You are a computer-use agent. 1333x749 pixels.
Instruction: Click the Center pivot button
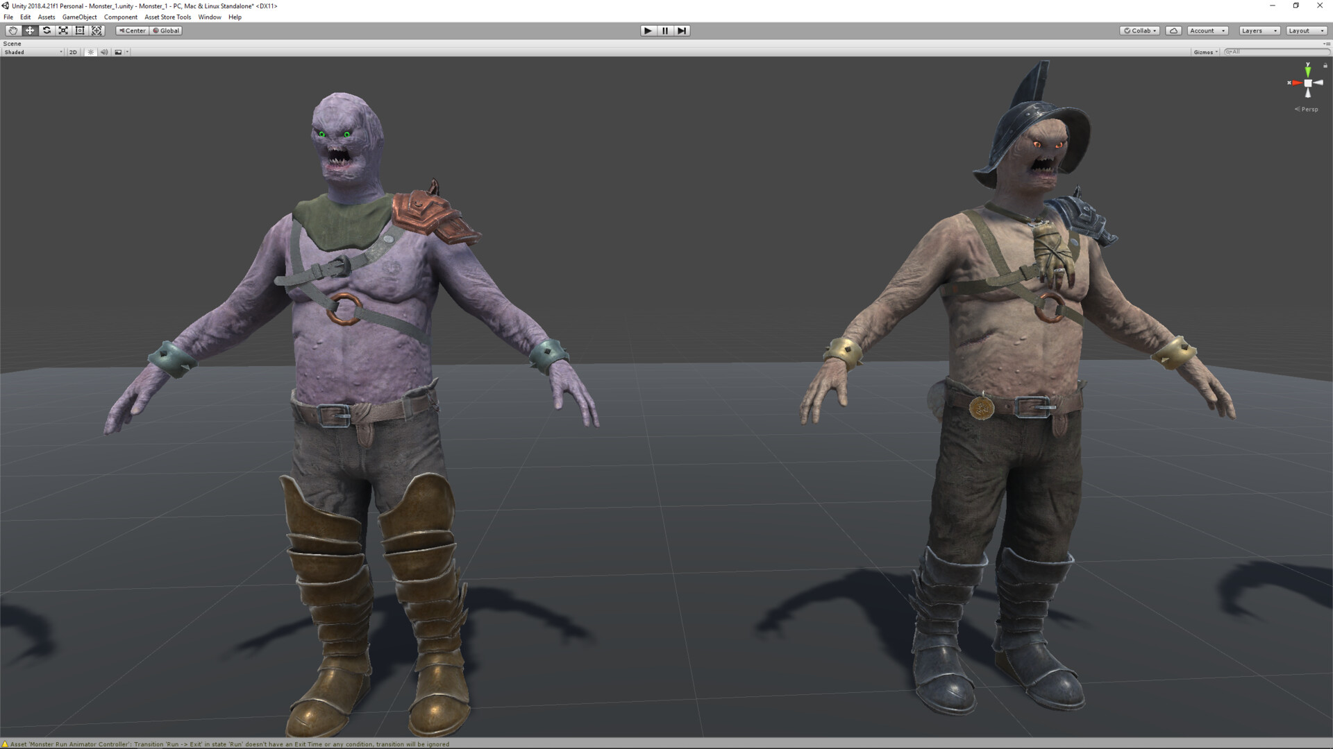(x=132, y=31)
